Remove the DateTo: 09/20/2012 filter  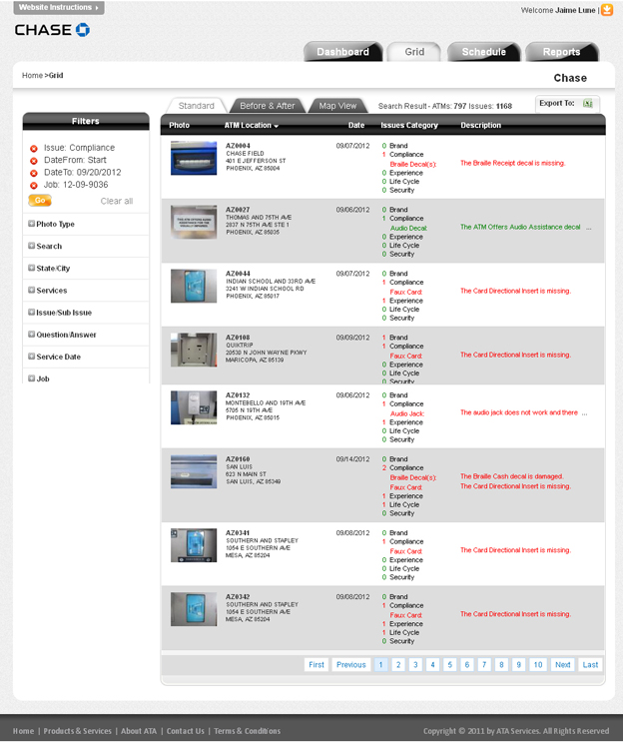(x=34, y=173)
